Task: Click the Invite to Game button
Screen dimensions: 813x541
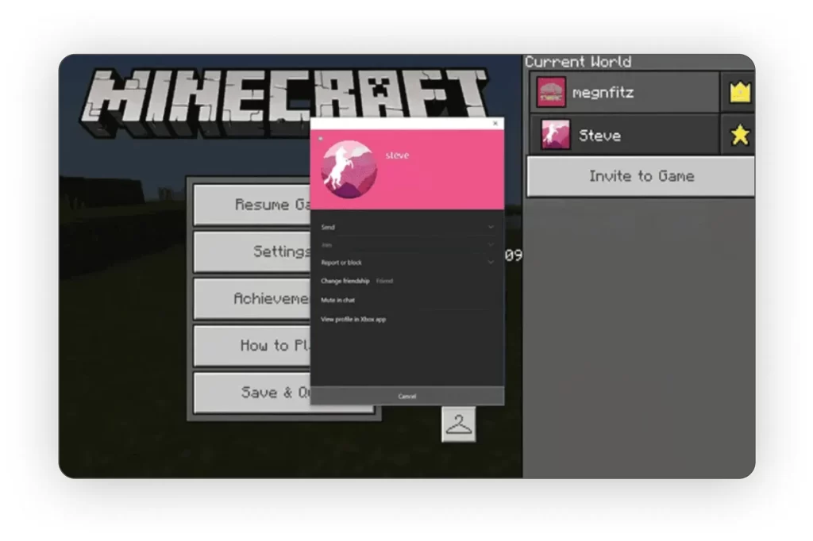Action: pyautogui.click(x=641, y=176)
